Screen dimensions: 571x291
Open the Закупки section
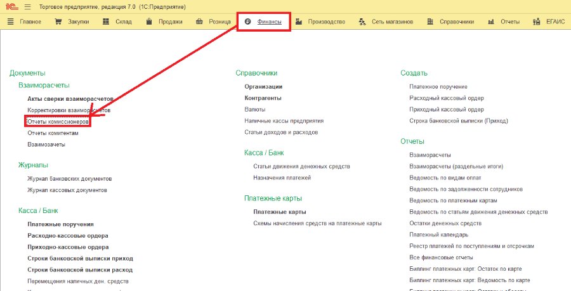78,22
